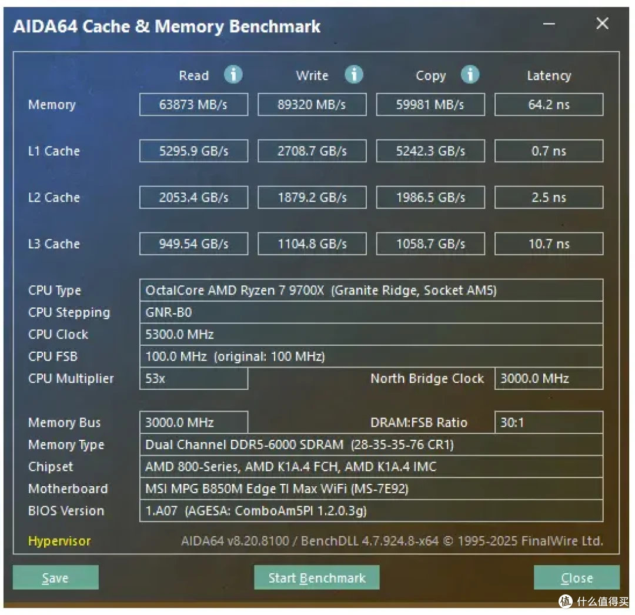This screenshot has width=635, height=615.
Task: Click the CPU FSB label
Action: [53, 356]
